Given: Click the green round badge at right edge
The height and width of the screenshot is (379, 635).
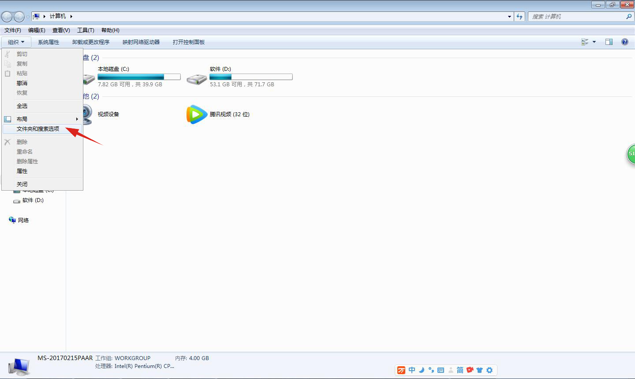Looking at the screenshot, I should tap(631, 154).
